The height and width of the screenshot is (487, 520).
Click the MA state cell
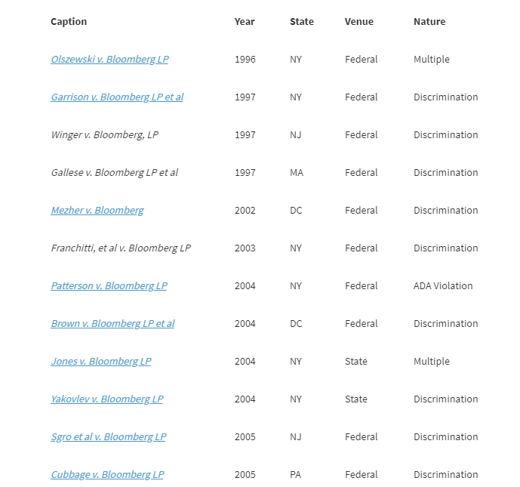pos(297,172)
